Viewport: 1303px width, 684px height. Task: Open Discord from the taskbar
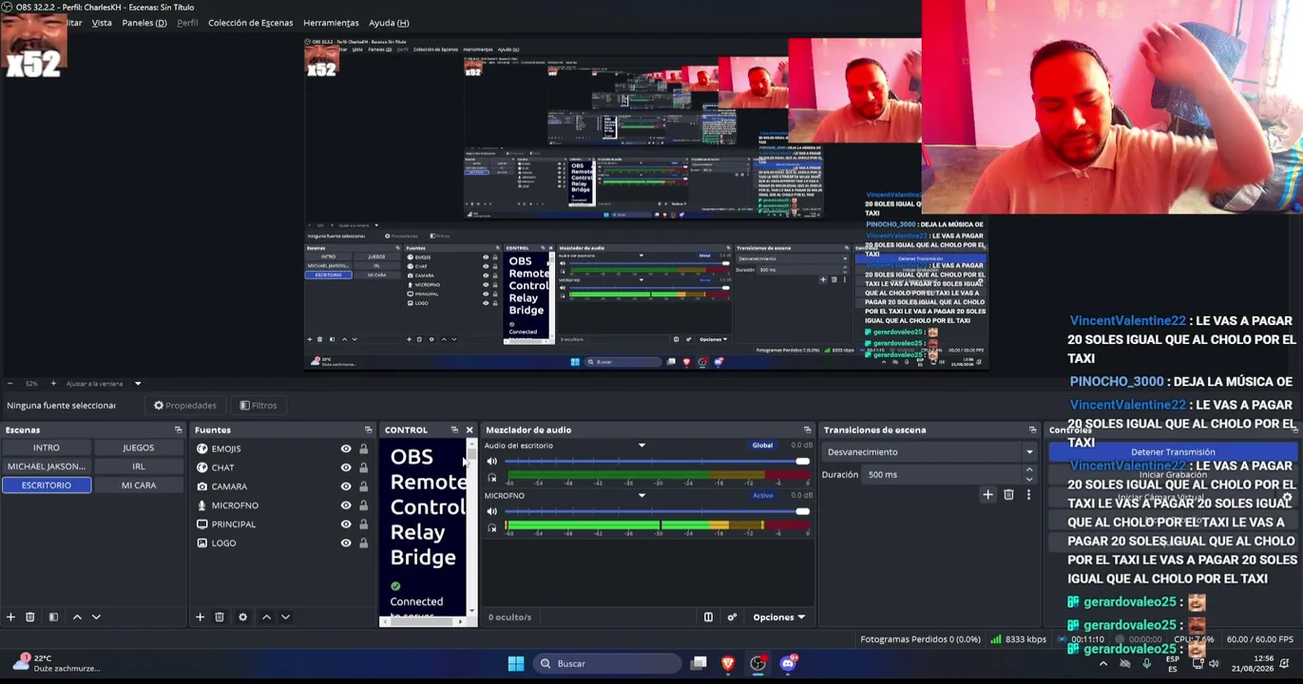point(788,664)
